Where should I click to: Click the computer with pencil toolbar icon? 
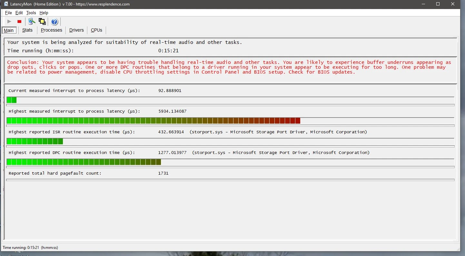[32, 22]
